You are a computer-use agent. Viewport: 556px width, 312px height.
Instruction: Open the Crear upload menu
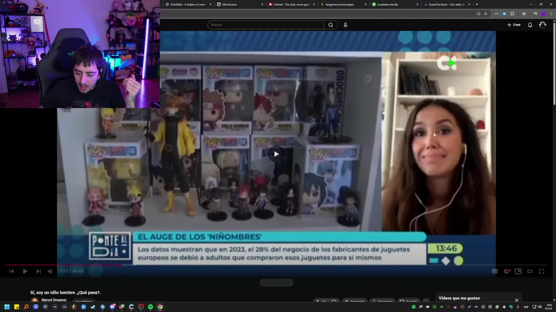point(514,25)
